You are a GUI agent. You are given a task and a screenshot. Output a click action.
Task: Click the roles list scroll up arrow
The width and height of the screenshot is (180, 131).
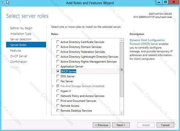(x=122, y=40)
